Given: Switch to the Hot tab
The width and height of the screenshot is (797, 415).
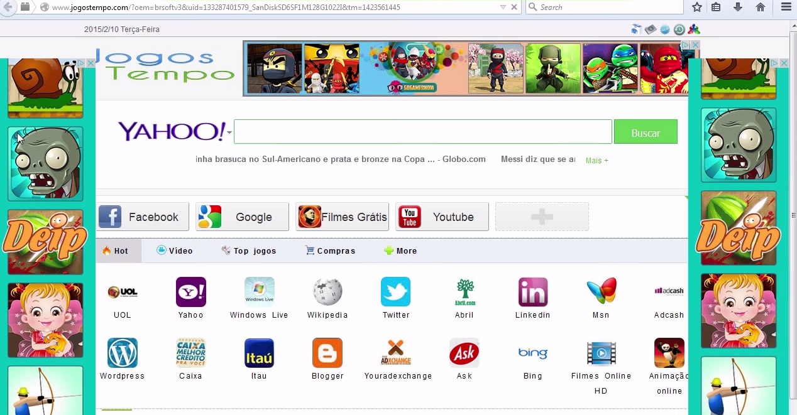Looking at the screenshot, I should pos(119,251).
